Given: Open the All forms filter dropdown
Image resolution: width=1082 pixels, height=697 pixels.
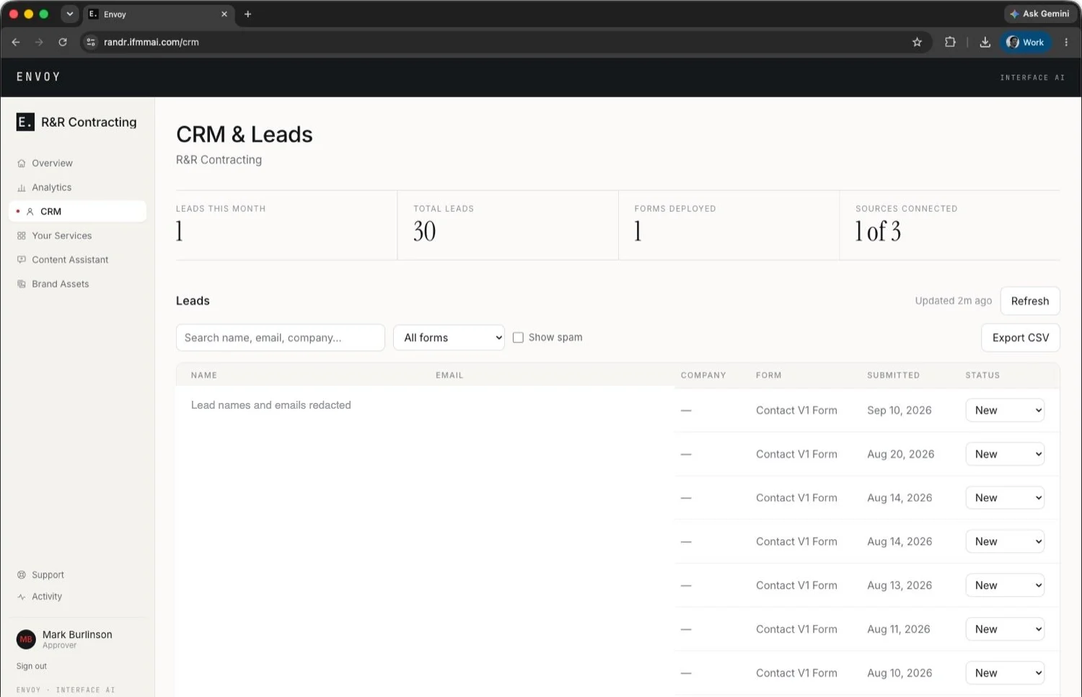Looking at the screenshot, I should 449,337.
